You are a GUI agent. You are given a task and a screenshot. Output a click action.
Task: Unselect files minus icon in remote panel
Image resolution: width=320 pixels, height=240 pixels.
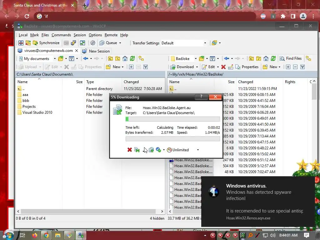click(x=295, y=67)
